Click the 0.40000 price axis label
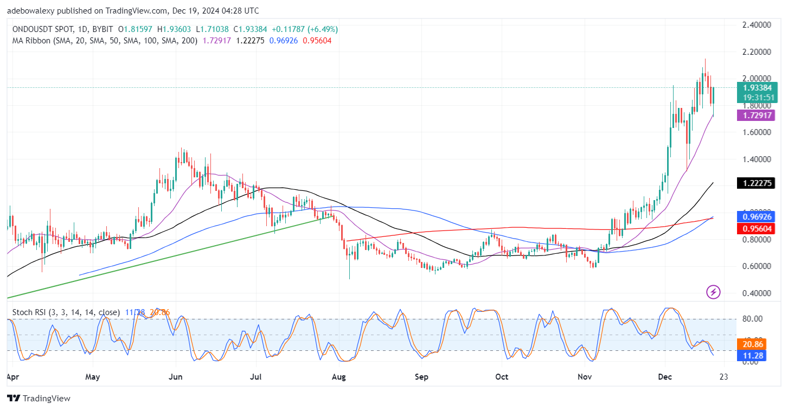 757,293
